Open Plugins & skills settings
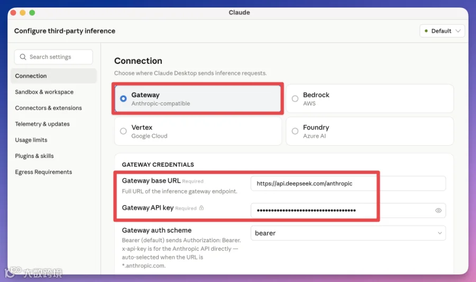Viewport: 476px width, 282px height. point(34,156)
